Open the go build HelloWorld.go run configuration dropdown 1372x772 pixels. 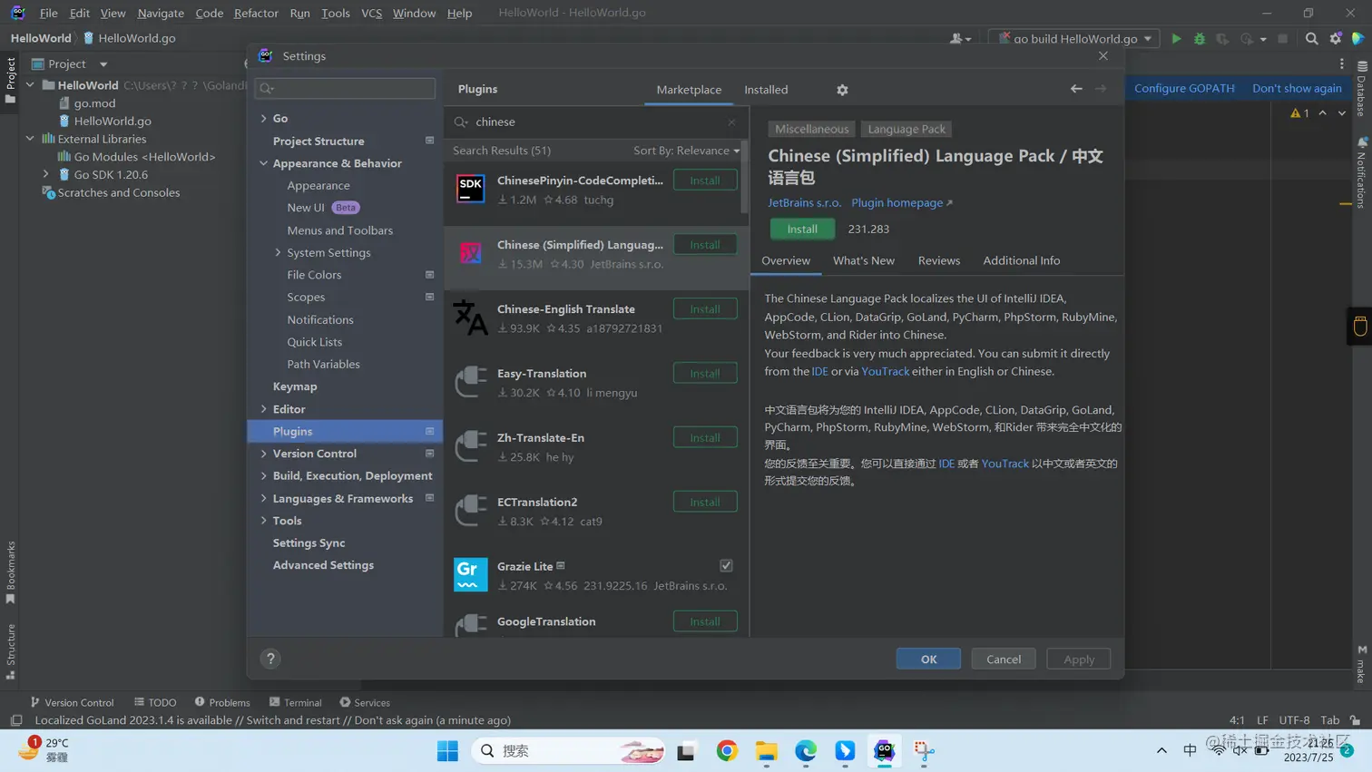[1073, 39]
